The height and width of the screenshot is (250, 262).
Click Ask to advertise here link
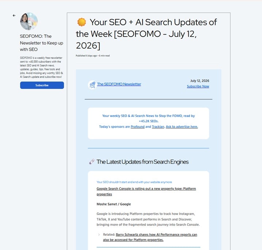(182, 127)
